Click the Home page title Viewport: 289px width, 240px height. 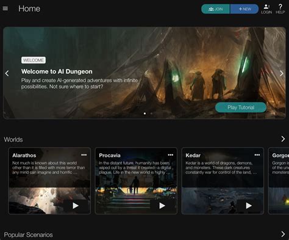(x=29, y=9)
